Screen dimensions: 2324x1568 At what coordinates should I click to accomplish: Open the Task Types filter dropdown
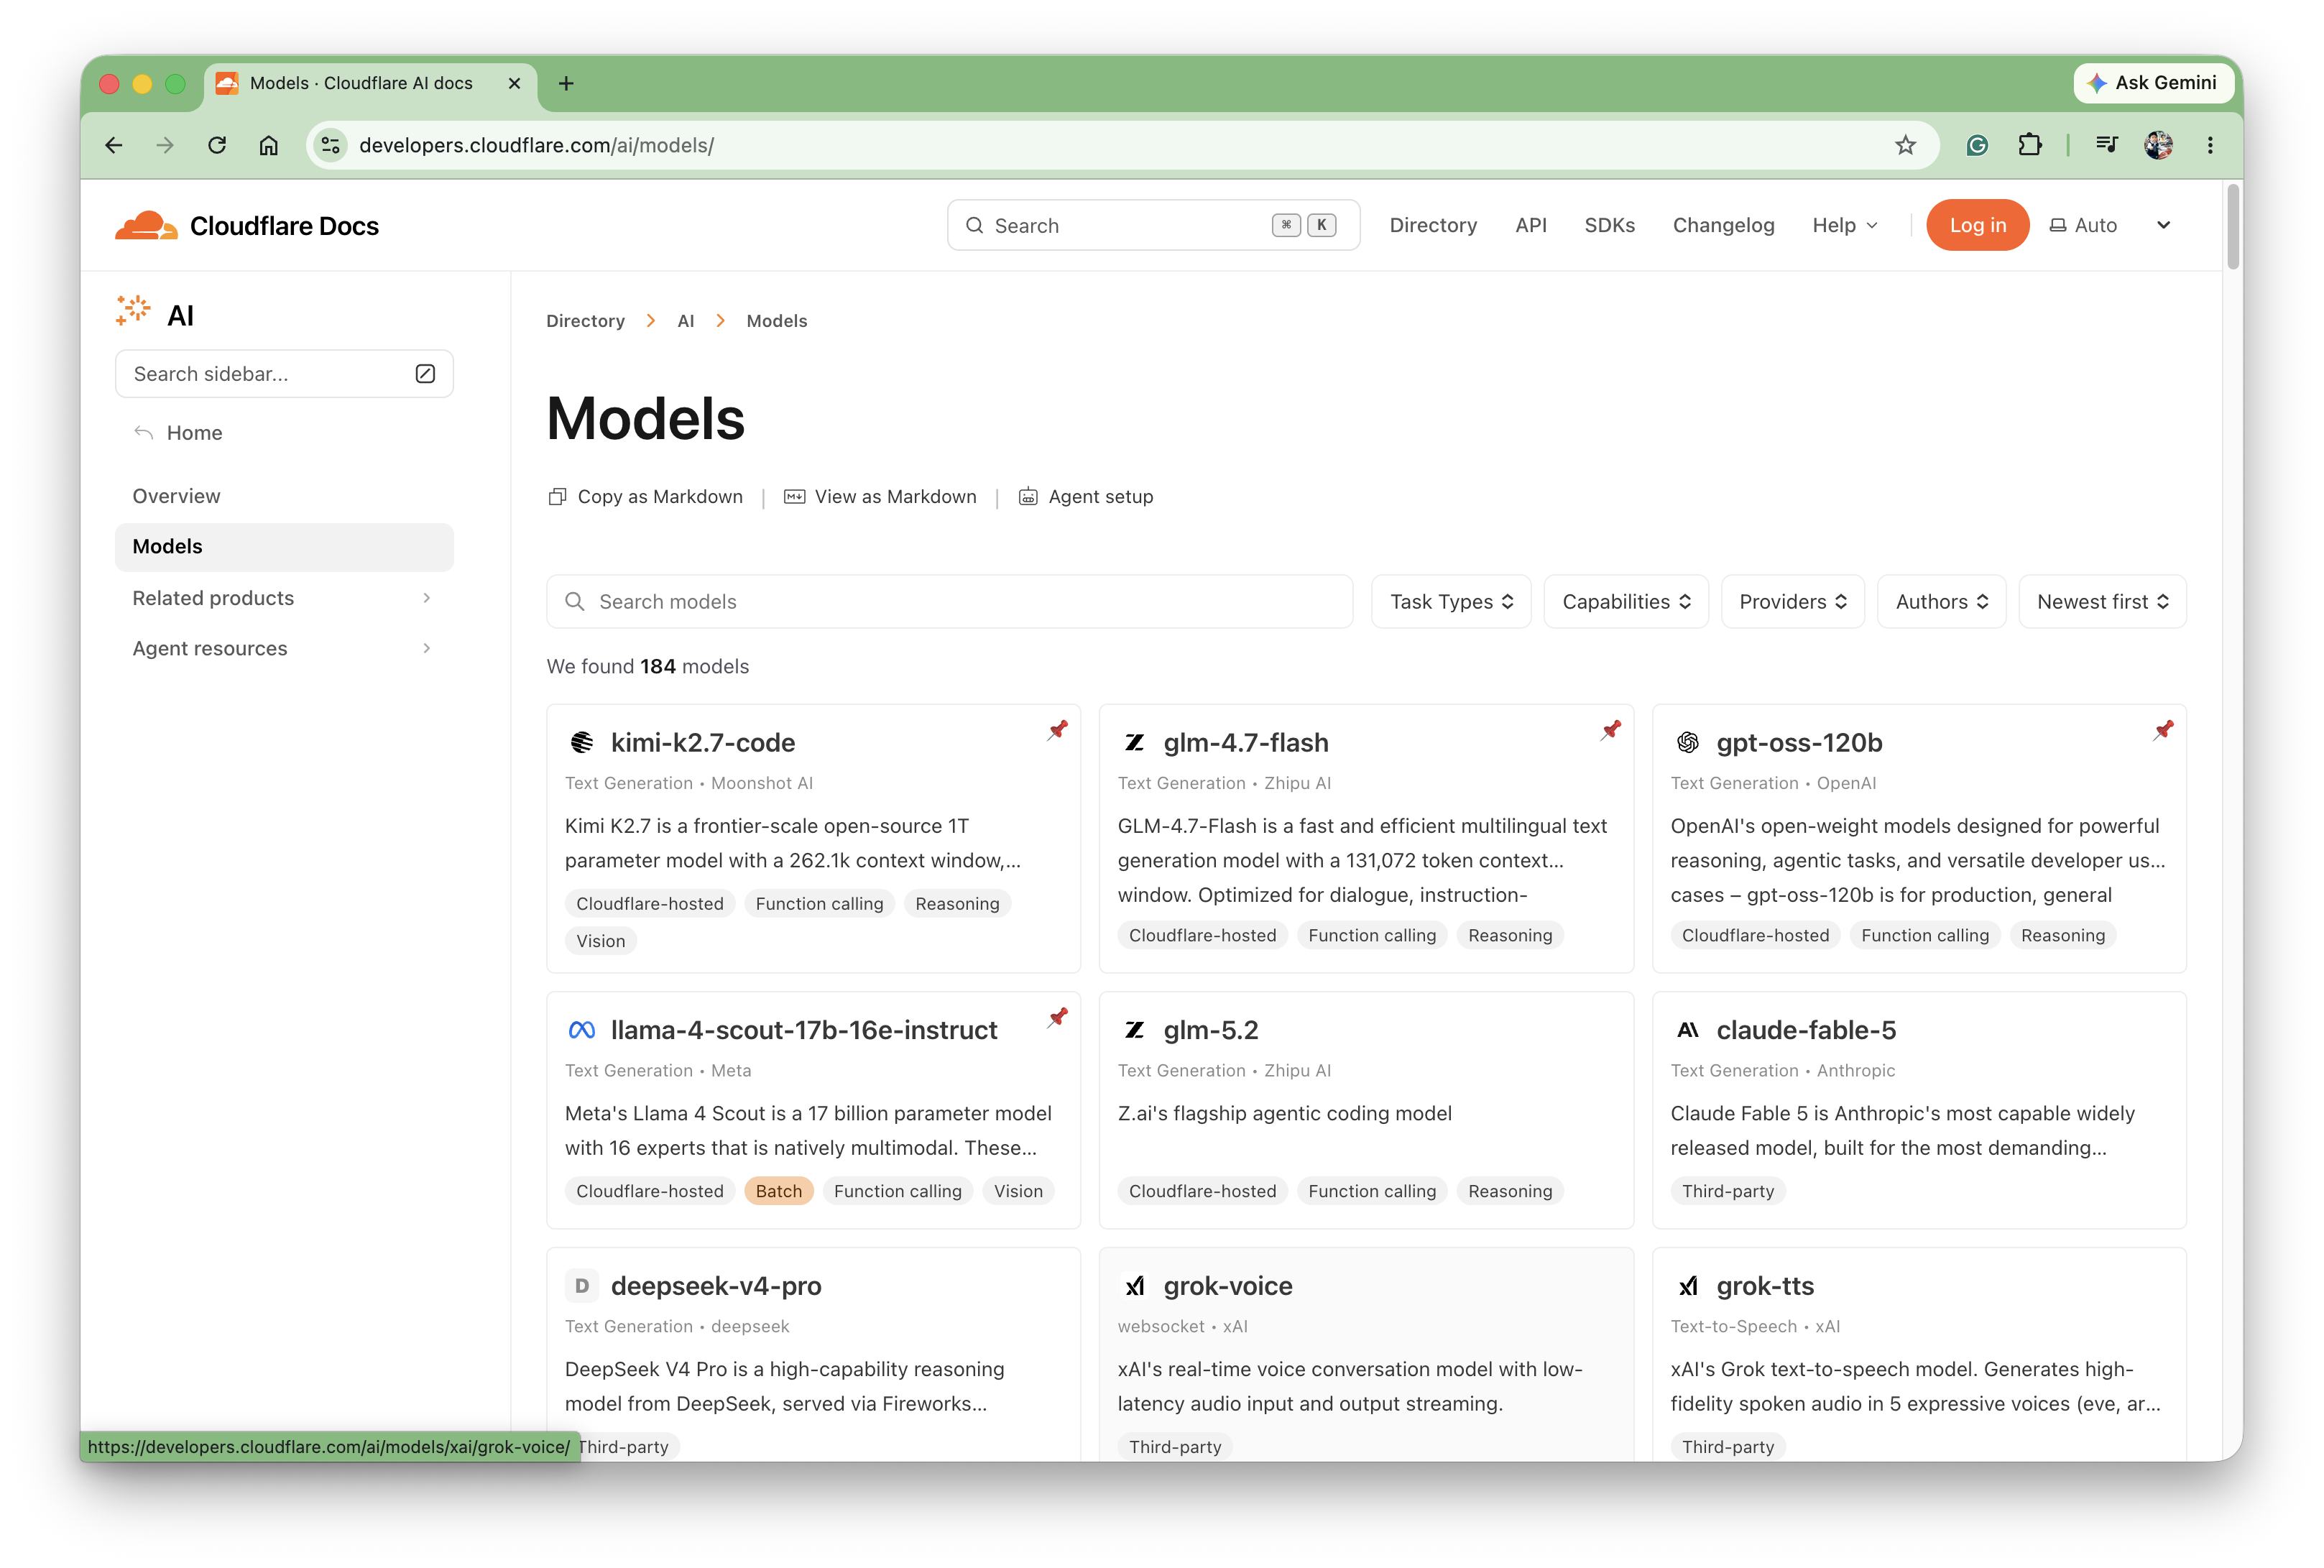[1451, 602]
